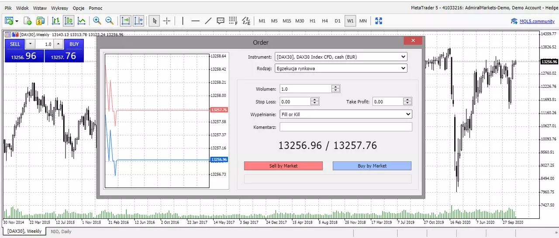Select the W1 weekly timeframe
This screenshot has height=238, width=559.
point(350,21)
